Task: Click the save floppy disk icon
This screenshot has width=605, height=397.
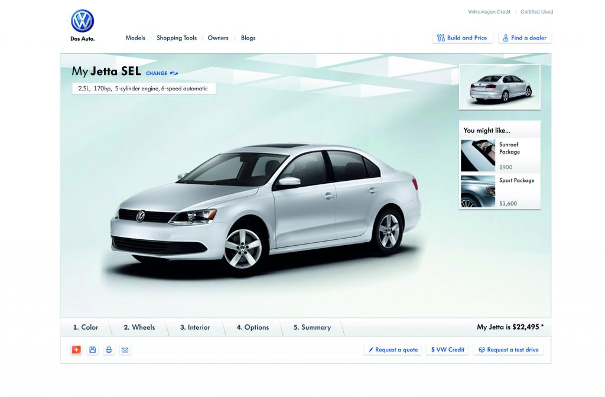Action: click(x=93, y=350)
